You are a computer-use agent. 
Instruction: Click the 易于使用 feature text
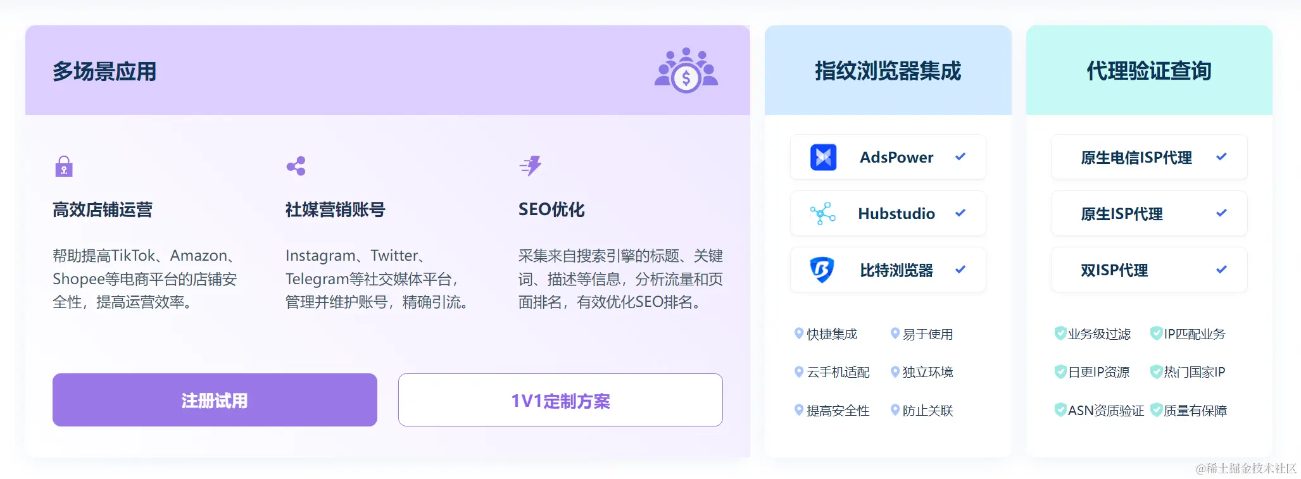928,334
